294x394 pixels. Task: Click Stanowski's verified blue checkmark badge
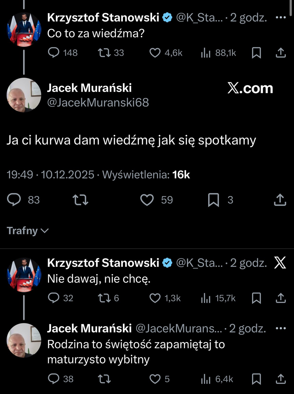(x=167, y=17)
